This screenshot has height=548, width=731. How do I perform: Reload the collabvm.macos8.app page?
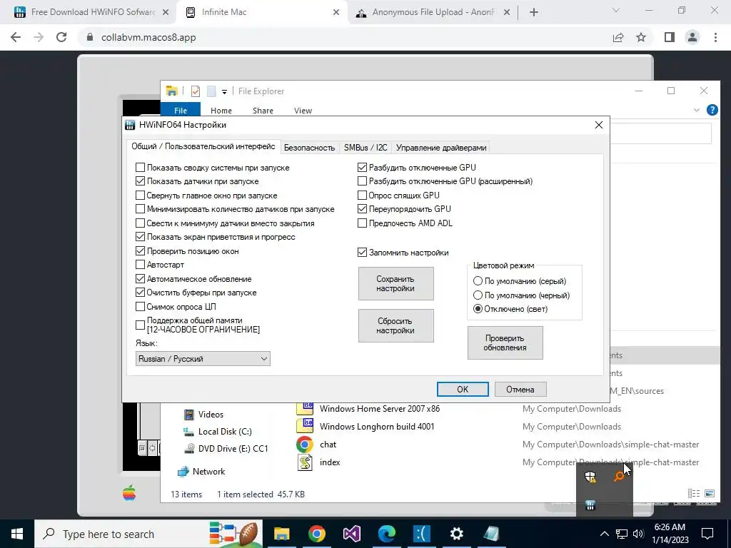tap(61, 37)
